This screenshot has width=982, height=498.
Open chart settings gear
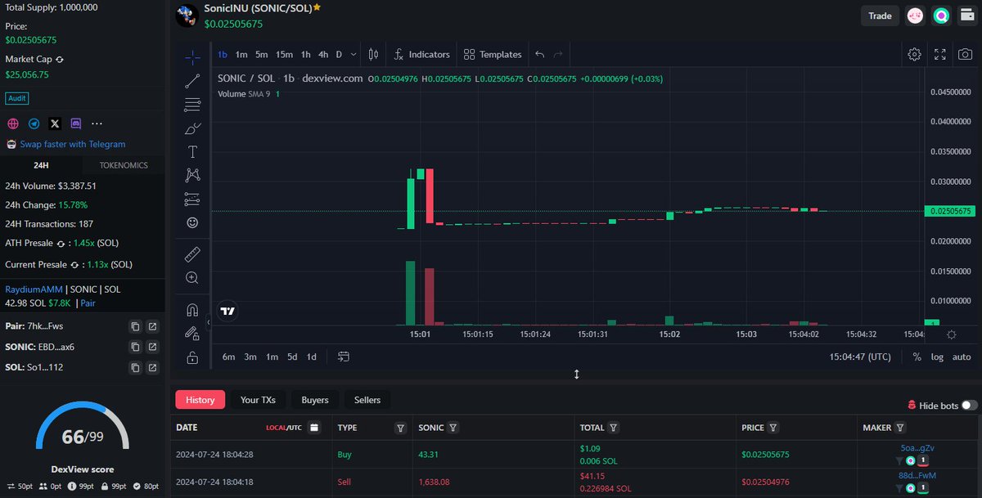(x=914, y=55)
